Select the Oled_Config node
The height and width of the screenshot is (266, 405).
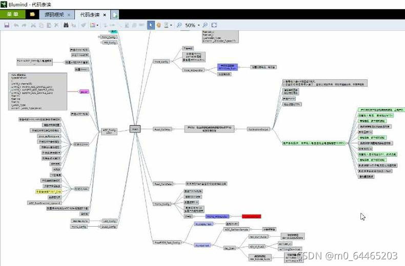click(110, 227)
